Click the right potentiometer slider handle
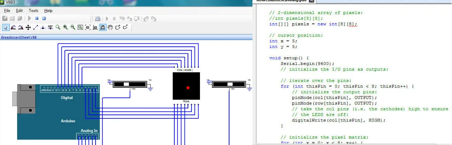This screenshot has height=145, width=452. (230, 84)
